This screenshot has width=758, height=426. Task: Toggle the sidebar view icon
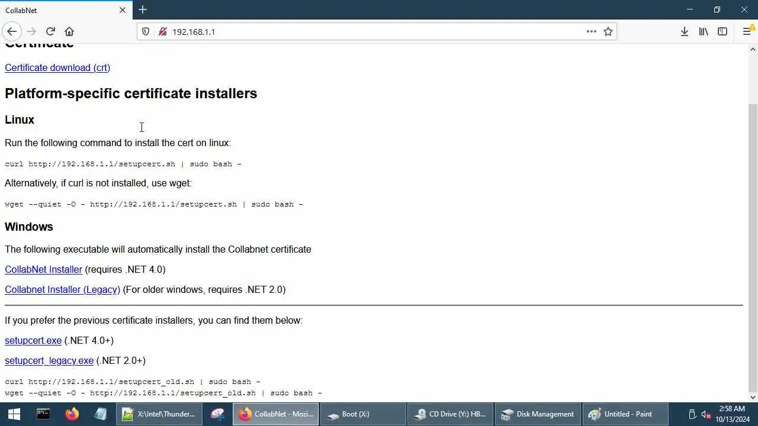722,31
